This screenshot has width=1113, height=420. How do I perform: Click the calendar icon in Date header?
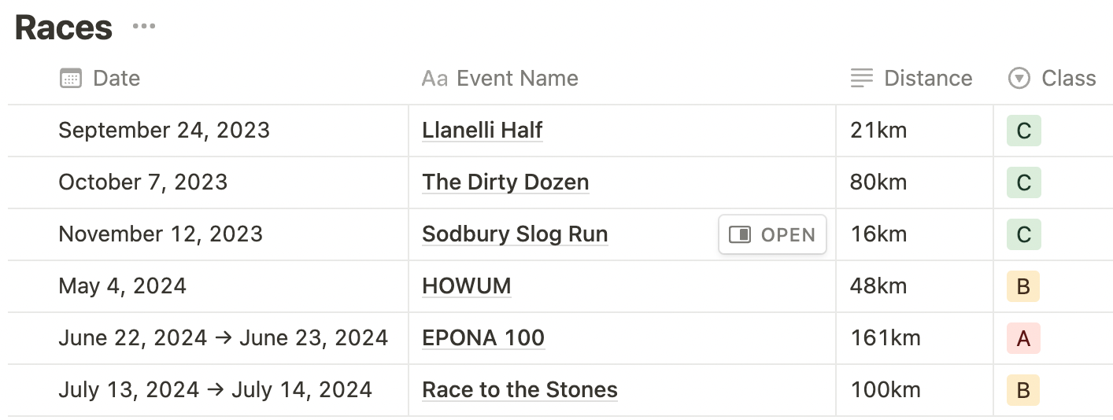click(x=71, y=79)
